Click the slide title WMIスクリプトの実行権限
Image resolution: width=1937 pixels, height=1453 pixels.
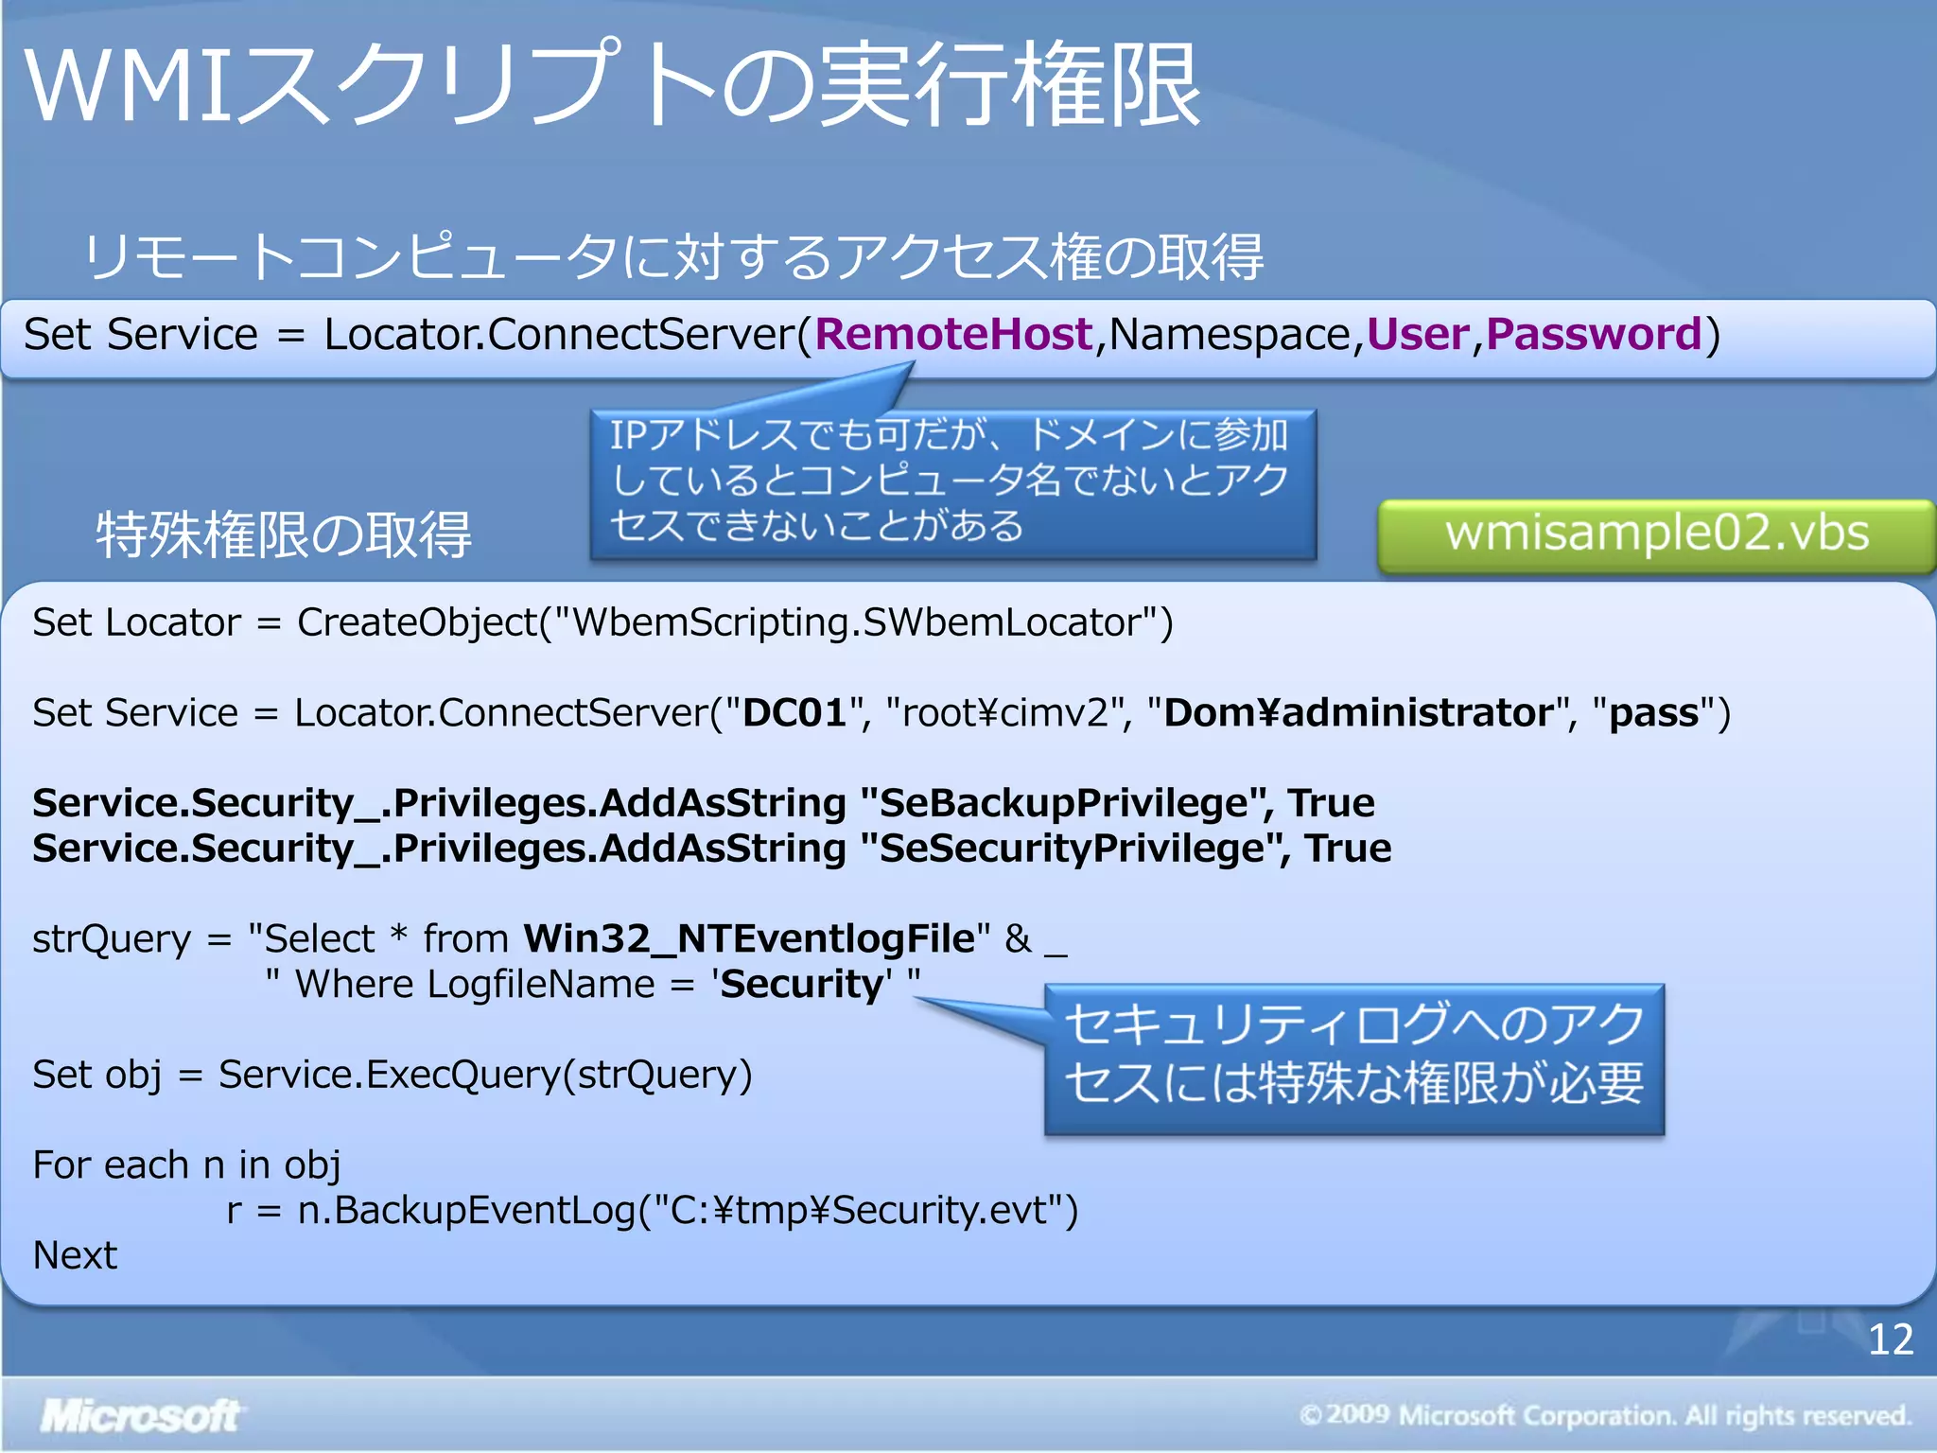[613, 85]
